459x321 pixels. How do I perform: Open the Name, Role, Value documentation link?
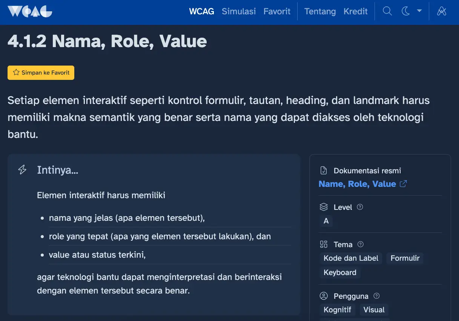click(x=356, y=184)
